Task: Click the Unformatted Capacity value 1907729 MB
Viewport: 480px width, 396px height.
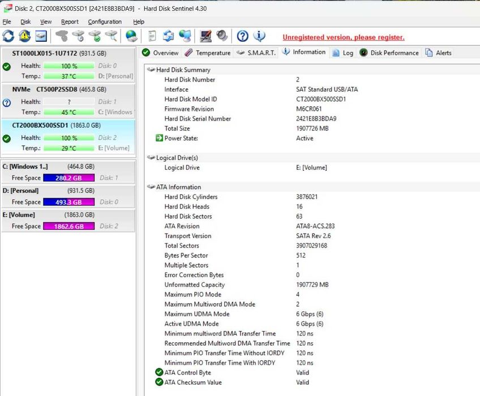Action: (312, 285)
